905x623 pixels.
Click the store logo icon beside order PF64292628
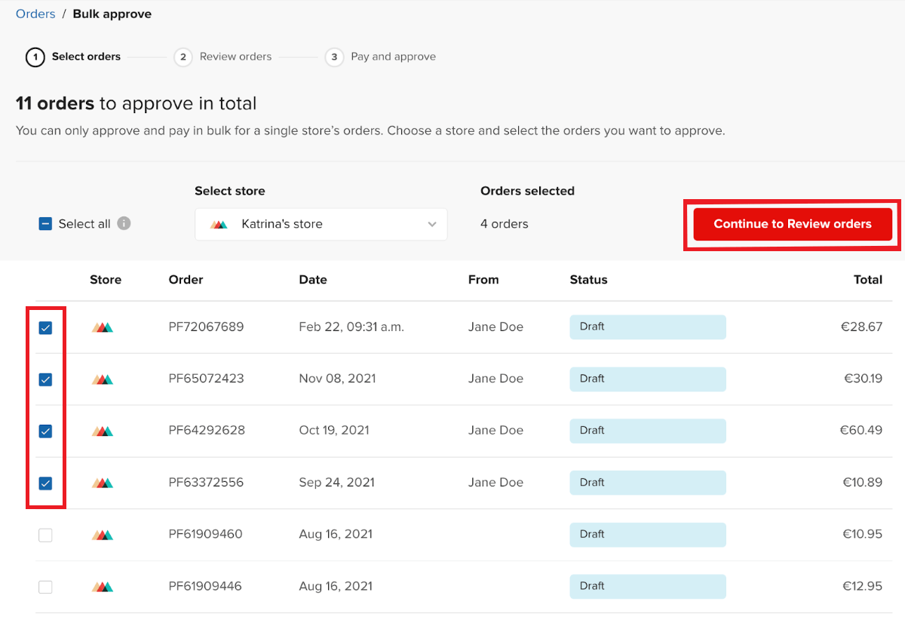click(103, 431)
